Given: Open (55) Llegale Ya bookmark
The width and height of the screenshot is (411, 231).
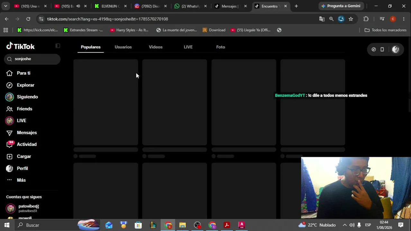Looking at the screenshot, I should pyautogui.click(x=251, y=30).
